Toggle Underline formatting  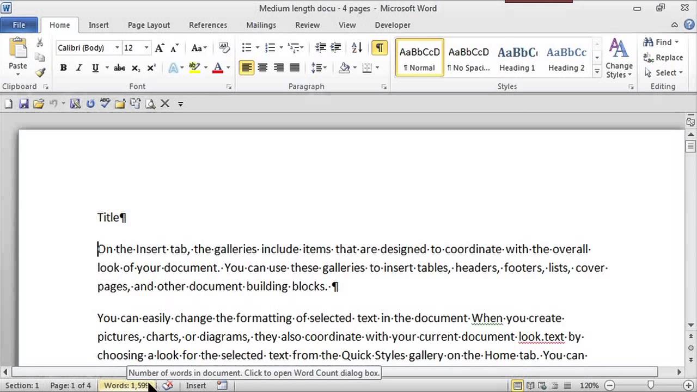95,68
